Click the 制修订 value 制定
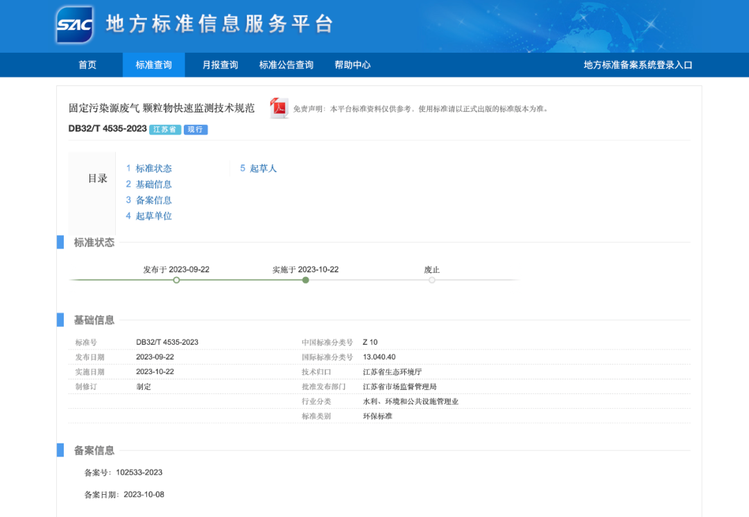This screenshot has height=517, width=749. click(144, 387)
